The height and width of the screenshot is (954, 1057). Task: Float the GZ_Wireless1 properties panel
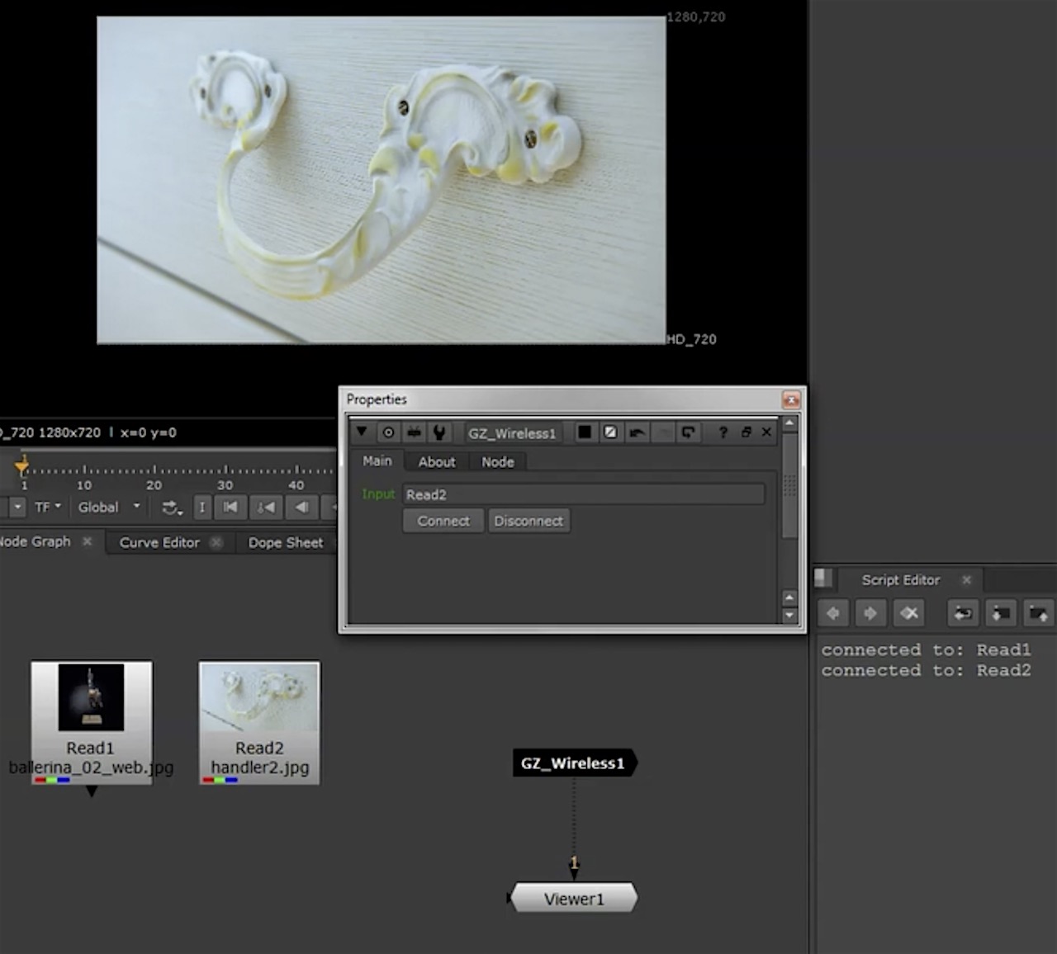[x=746, y=432]
